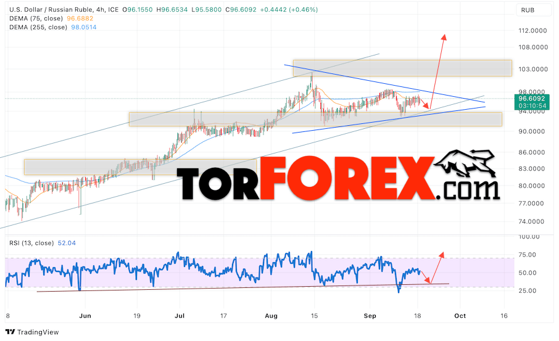Click the Jun date label on time axis

click(85, 316)
